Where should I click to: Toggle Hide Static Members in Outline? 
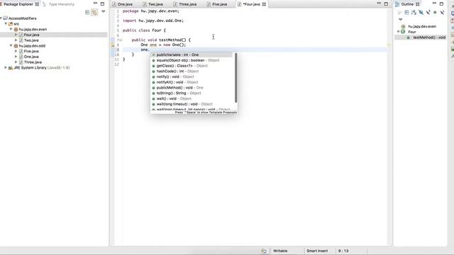coord(428,13)
